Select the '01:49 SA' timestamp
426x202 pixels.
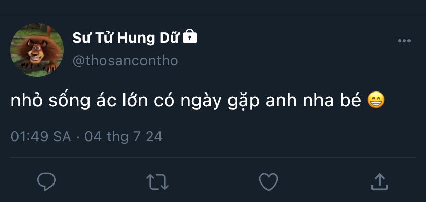[x=41, y=137]
